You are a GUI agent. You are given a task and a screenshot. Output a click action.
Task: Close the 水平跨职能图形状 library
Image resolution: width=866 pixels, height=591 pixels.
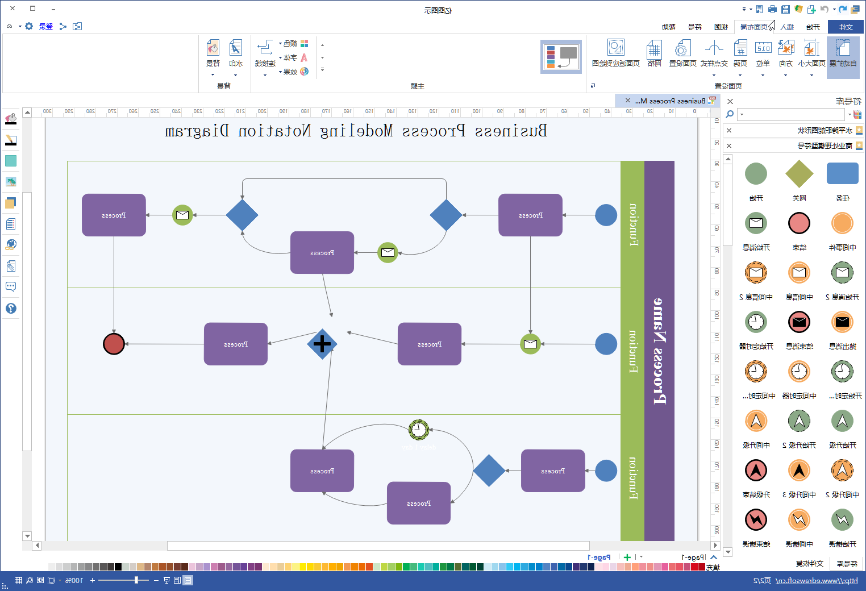729,131
